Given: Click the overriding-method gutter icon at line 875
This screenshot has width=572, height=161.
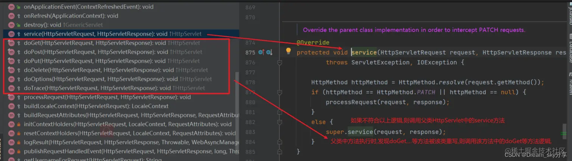Looking at the screenshot, I should pos(261,52).
